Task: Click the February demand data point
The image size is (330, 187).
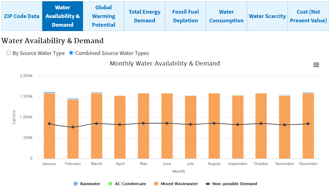Action: pyautogui.click(x=73, y=127)
